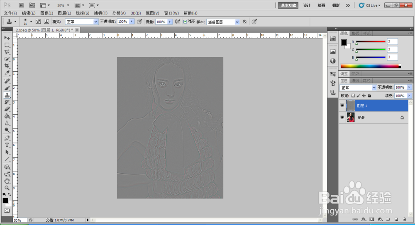
Task: Add a layer mask from panel bottom
Action: 371,220
